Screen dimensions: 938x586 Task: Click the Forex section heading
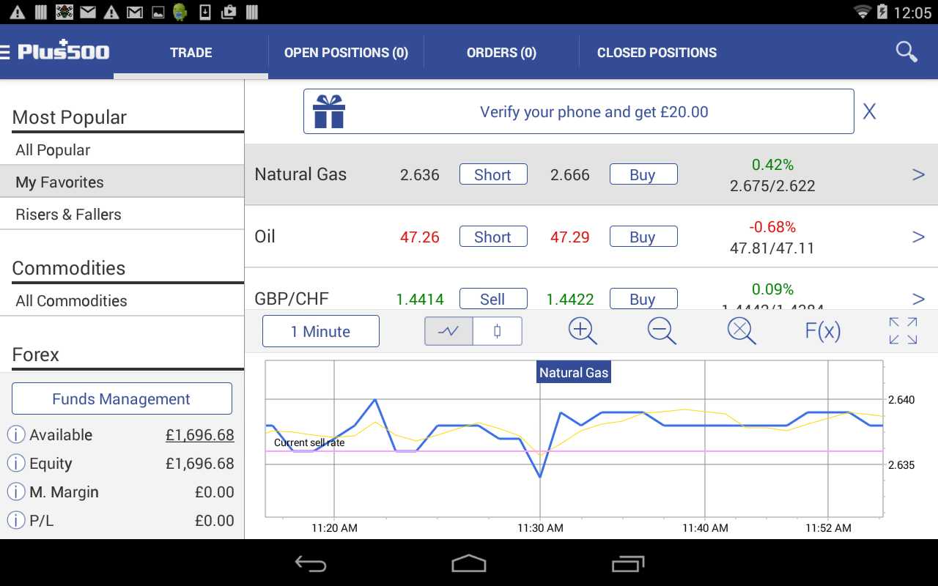tap(36, 355)
